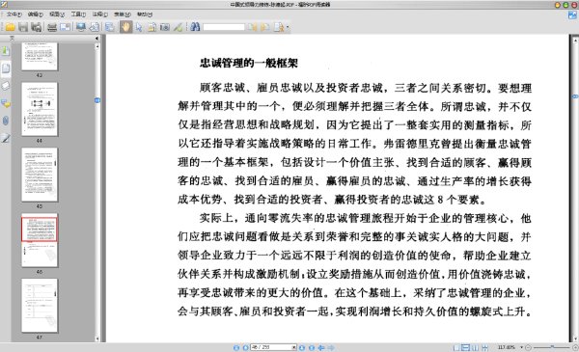Switch to facing pages layout
Image resolution: width=579 pixels, height=352 pixels.
click(x=475, y=347)
